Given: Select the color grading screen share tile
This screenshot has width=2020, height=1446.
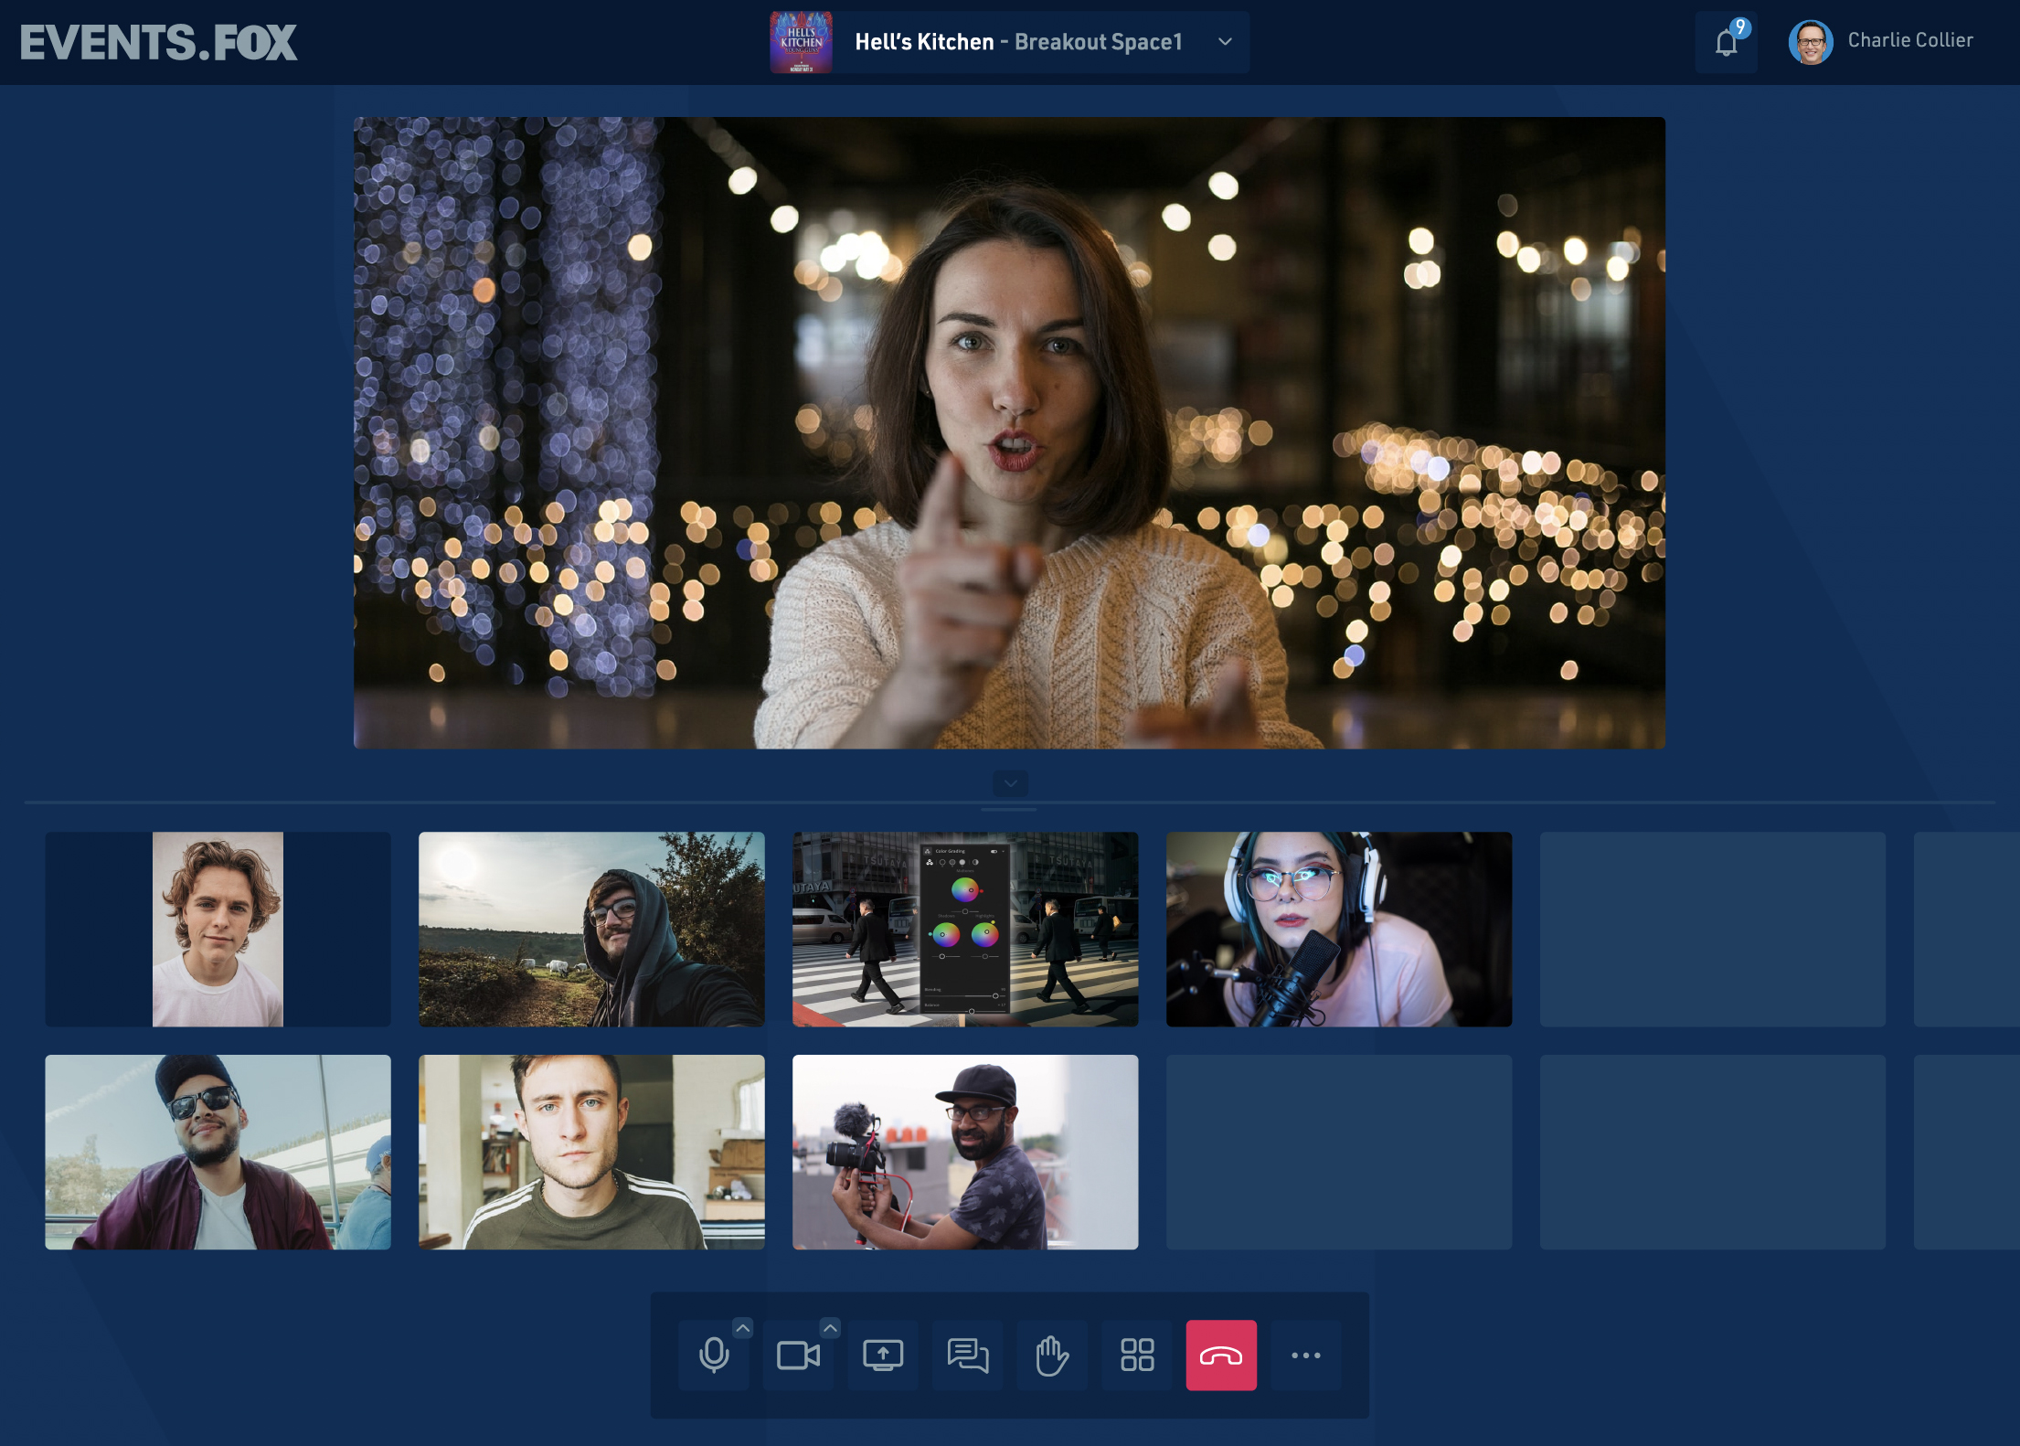Looking at the screenshot, I should coord(965,930).
